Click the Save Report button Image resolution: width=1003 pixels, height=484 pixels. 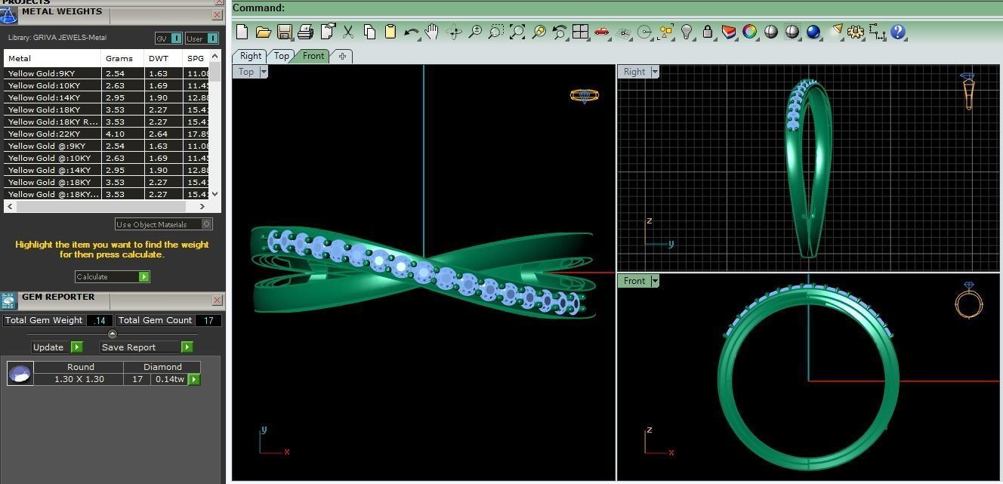coord(147,347)
